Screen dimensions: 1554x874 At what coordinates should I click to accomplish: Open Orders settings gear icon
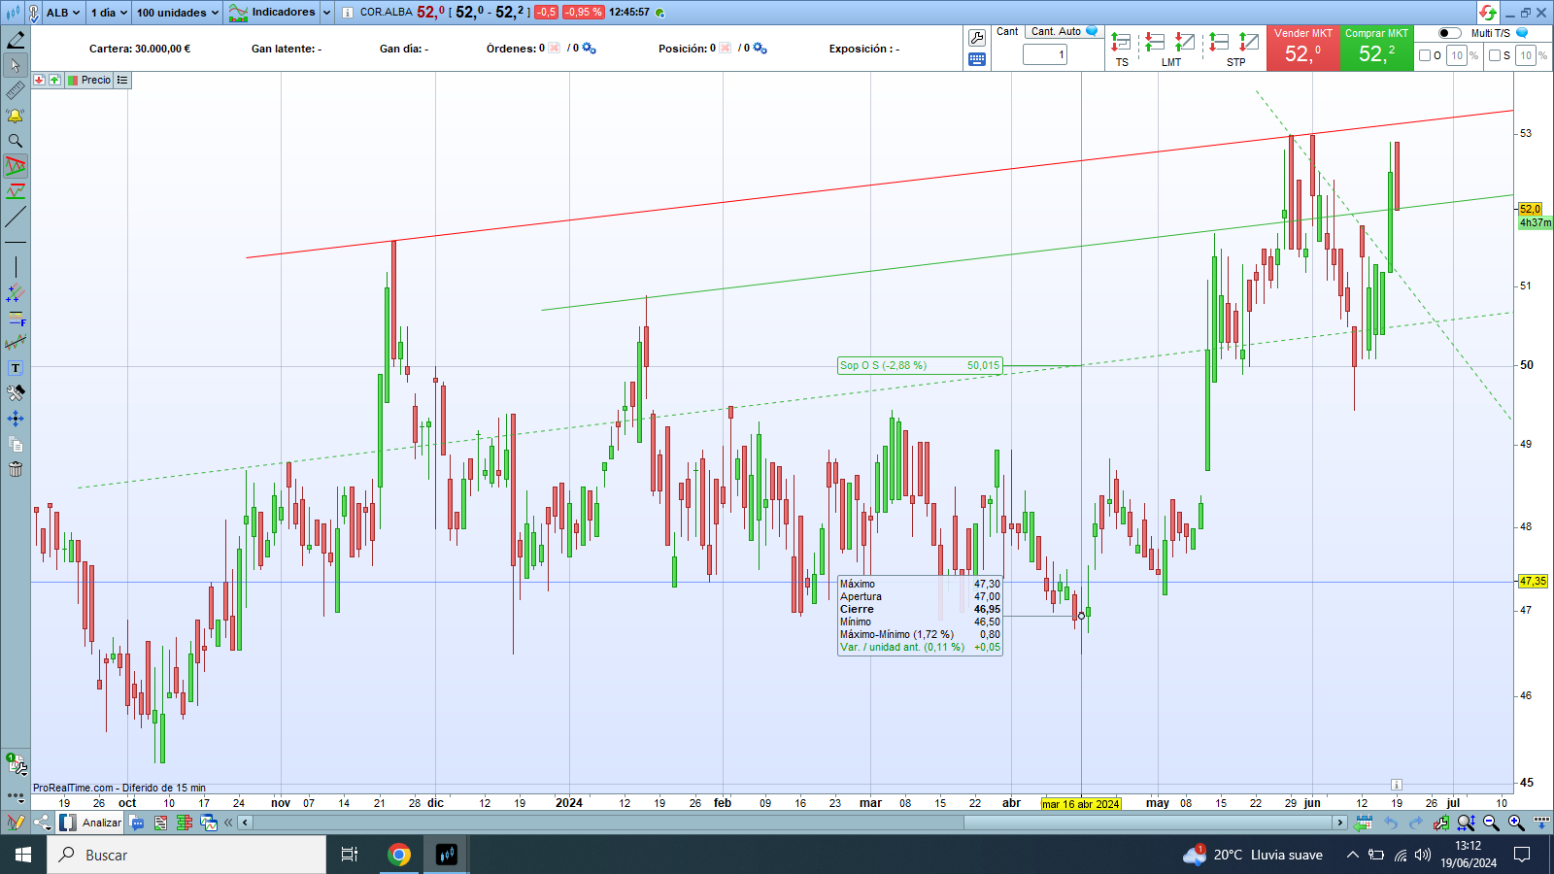click(x=589, y=49)
